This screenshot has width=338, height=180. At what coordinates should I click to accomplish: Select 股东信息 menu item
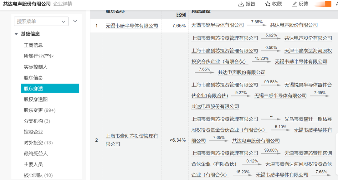[33, 78]
